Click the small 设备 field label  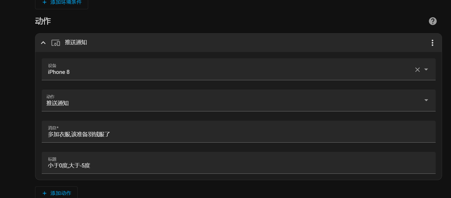point(52,66)
